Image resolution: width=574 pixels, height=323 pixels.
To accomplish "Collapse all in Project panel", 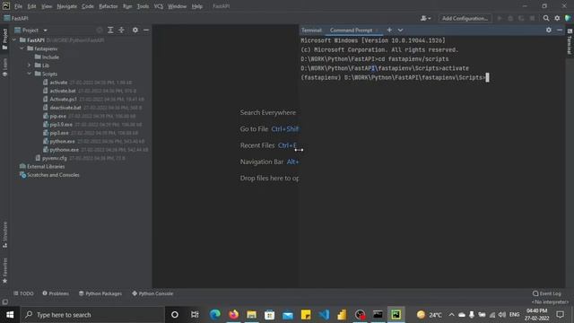I will click(x=122, y=30).
